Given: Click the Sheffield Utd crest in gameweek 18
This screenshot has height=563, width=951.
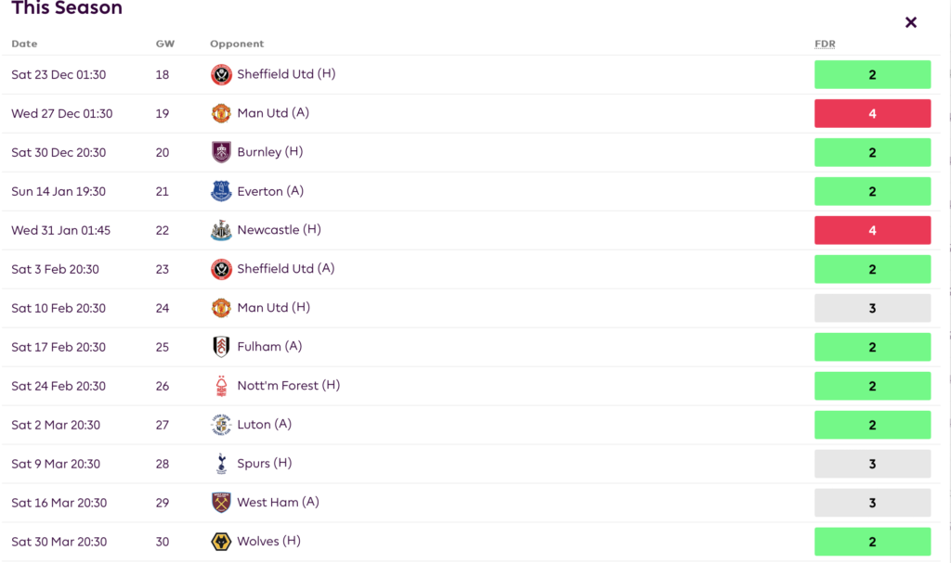Looking at the screenshot, I should [x=221, y=74].
